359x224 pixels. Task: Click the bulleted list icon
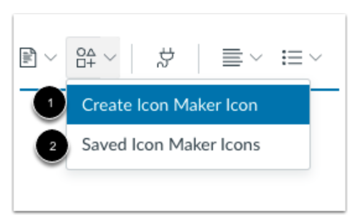(292, 58)
